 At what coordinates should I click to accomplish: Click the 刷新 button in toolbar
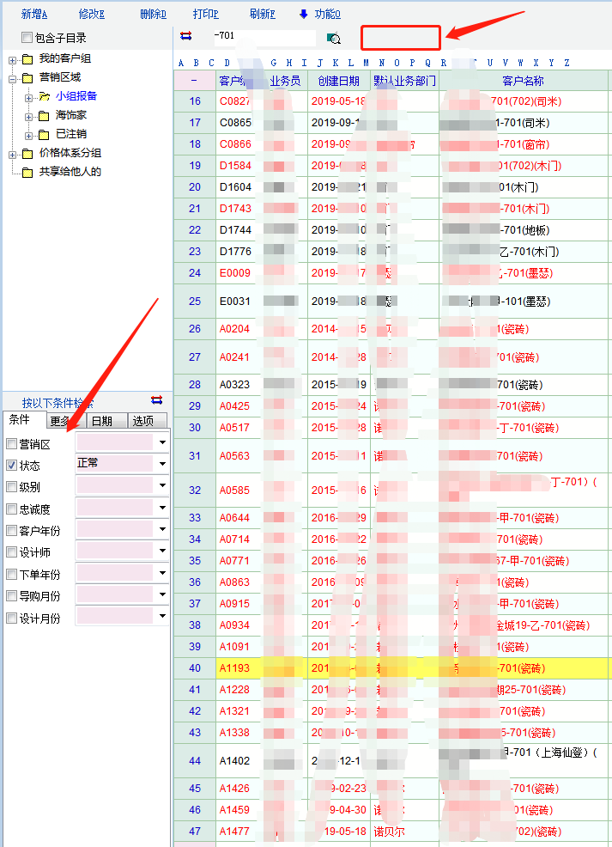click(x=262, y=14)
